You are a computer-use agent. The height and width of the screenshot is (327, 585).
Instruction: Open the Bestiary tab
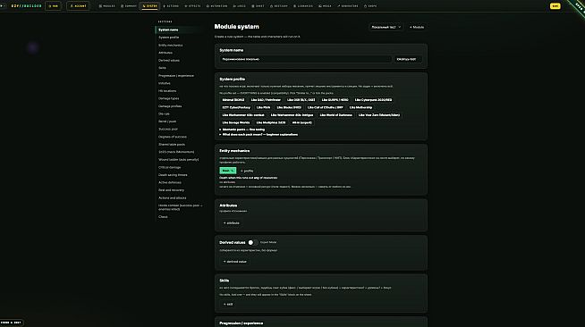tap(279, 6)
